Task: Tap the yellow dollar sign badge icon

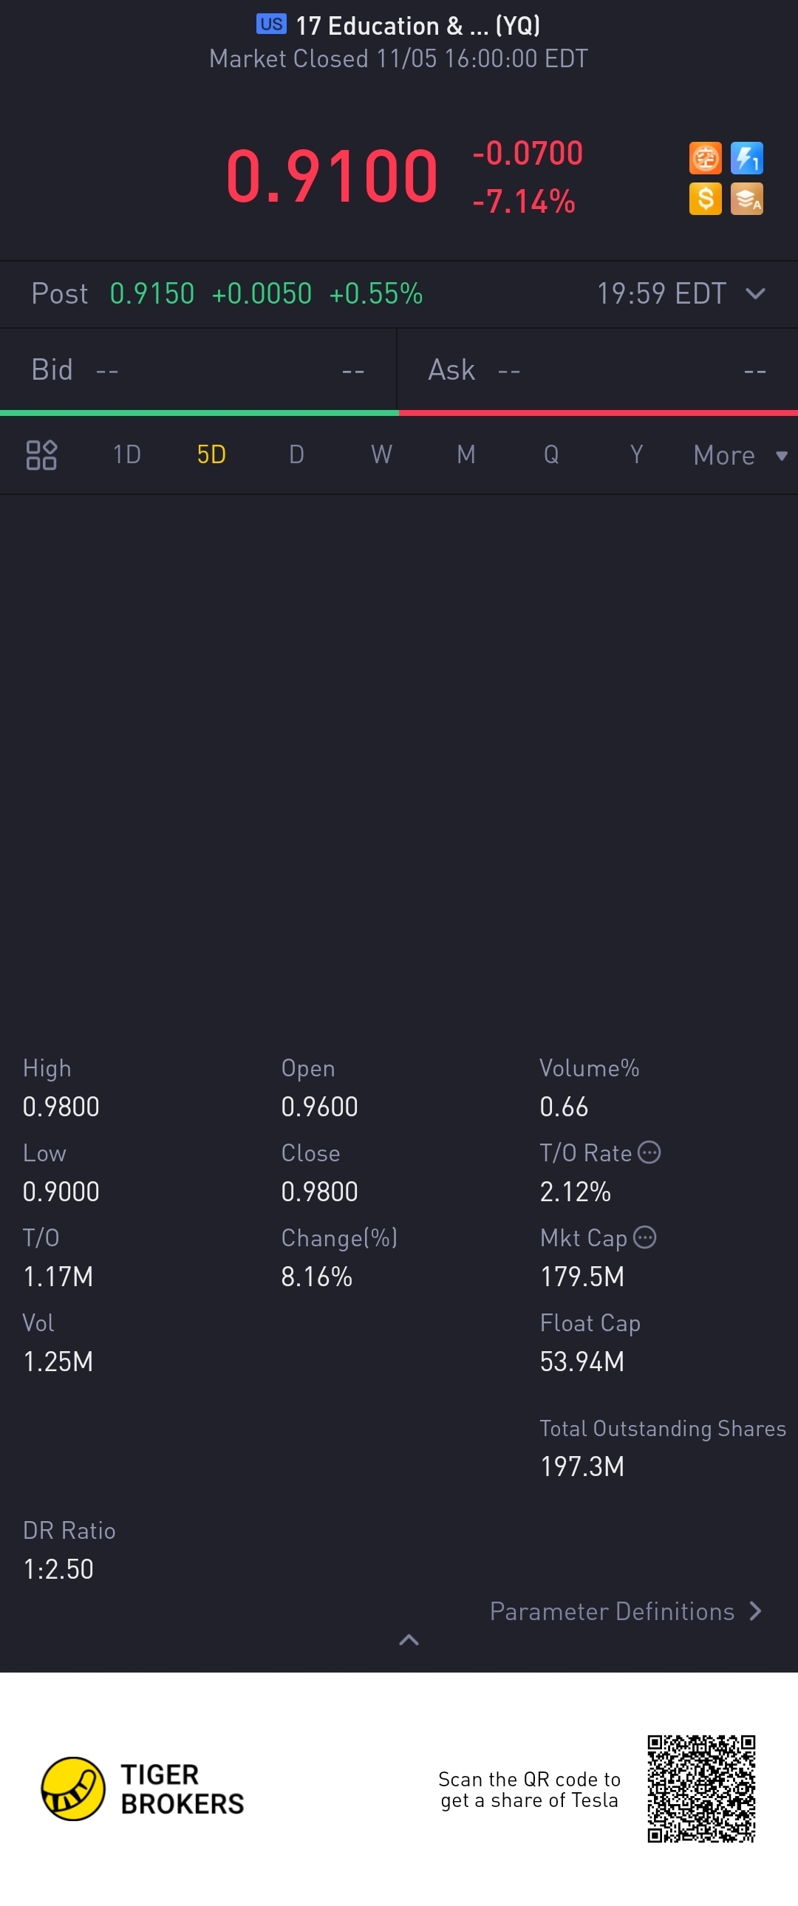Action: 705,199
